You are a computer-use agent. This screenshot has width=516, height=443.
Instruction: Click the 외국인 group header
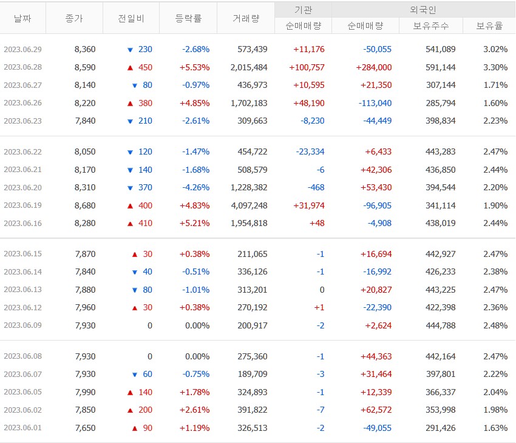(423, 10)
